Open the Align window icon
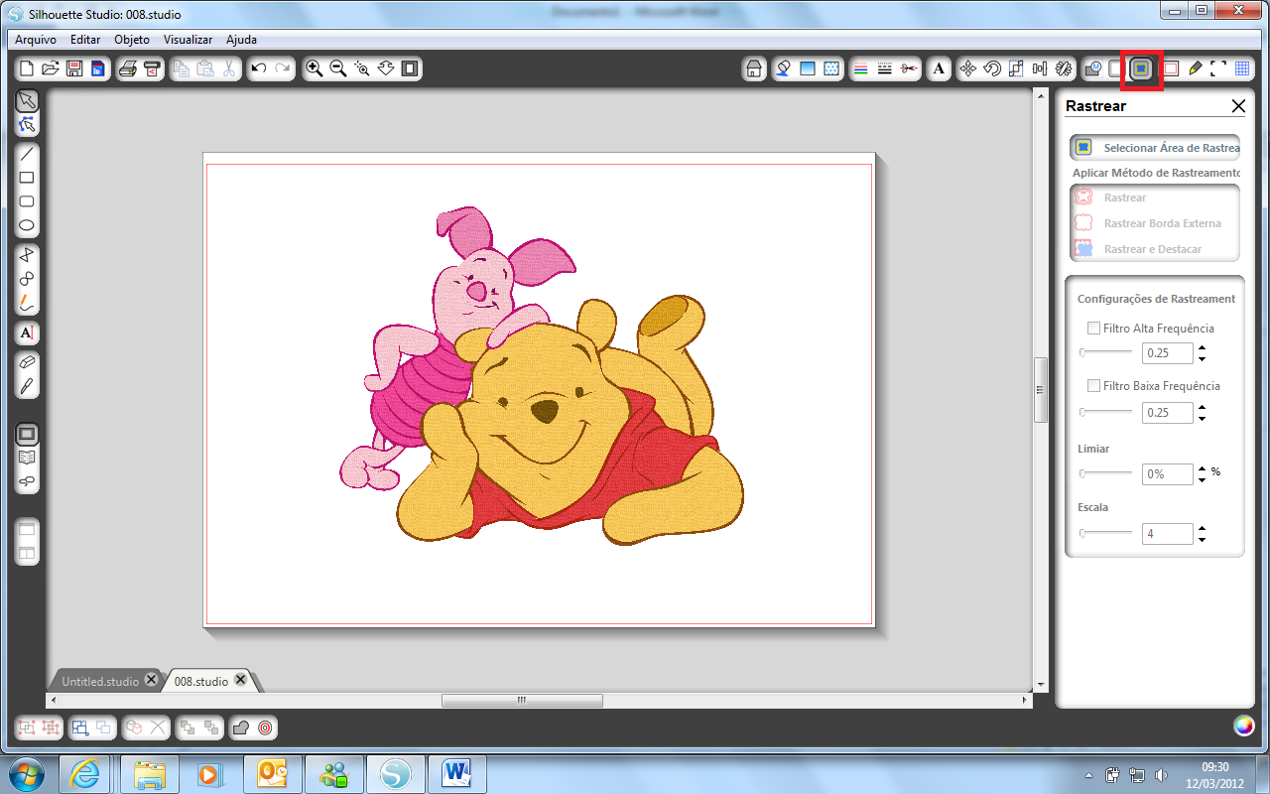Viewport: 1270px width, 794px height. [1040, 68]
